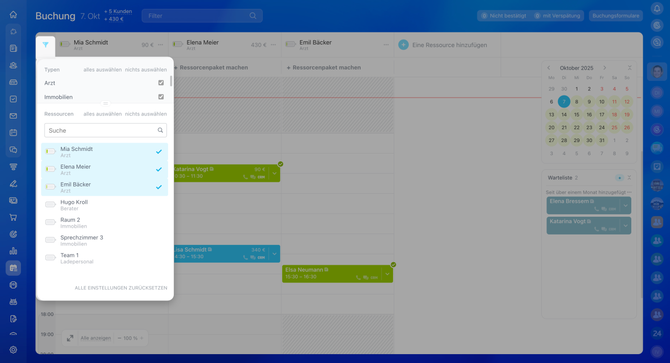Uncheck the Immobilien type checkbox

[161, 97]
